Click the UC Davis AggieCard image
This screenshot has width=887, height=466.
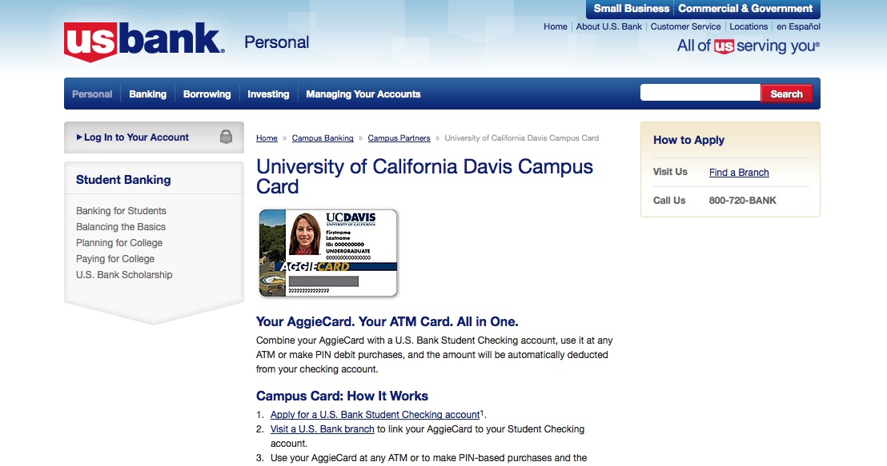328,253
